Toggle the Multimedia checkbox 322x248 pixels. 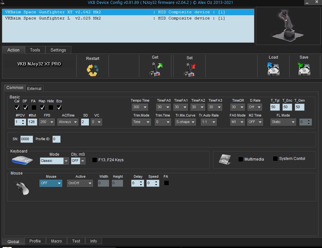[241, 159]
